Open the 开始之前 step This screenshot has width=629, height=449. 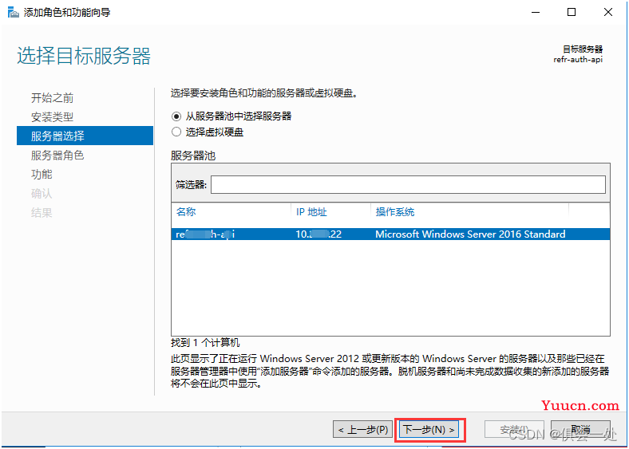coord(52,98)
